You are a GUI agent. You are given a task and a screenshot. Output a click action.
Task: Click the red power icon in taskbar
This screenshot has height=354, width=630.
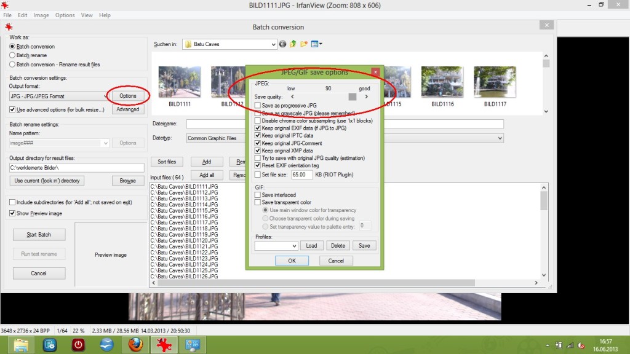coord(78,345)
